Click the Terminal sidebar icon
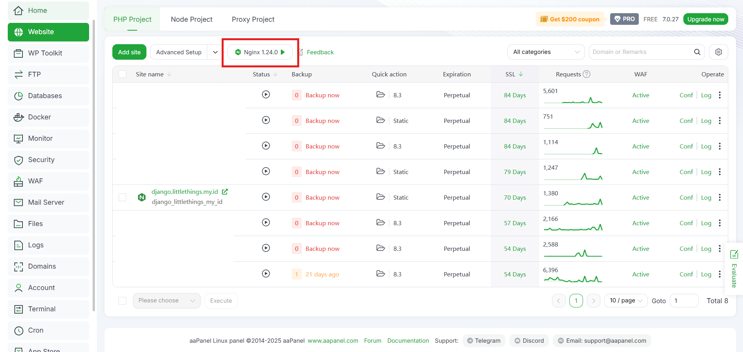Image resolution: width=743 pixels, height=352 pixels. (18, 309)
